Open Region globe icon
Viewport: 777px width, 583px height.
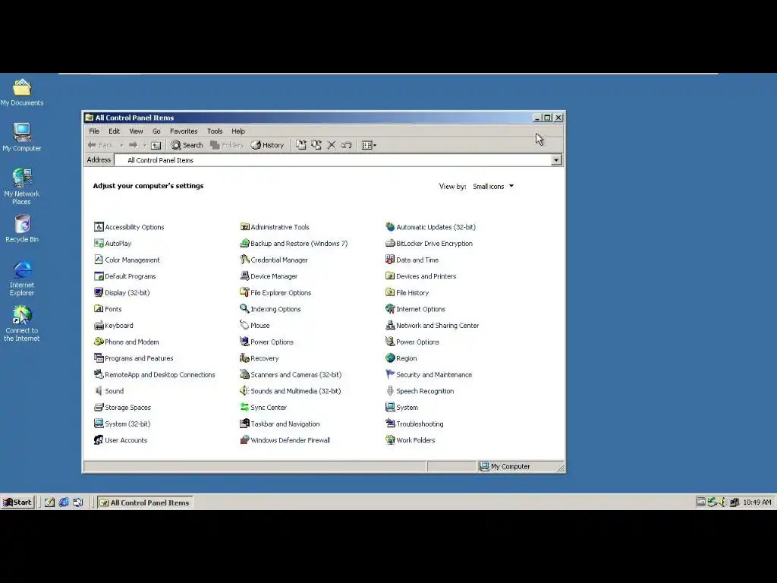point(390,358)
